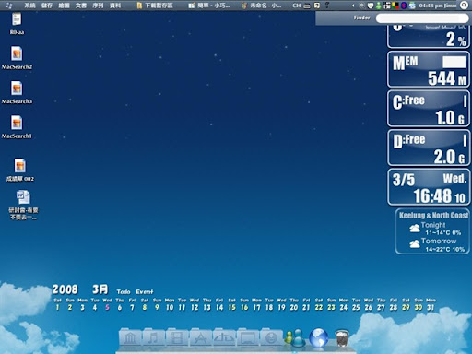The width and height of the screenshot is (472, 354).
Task: Click the CH input language indicator
Action: tap(297, 6)
